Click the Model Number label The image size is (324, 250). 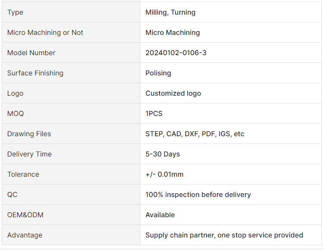tap(31, 53)
